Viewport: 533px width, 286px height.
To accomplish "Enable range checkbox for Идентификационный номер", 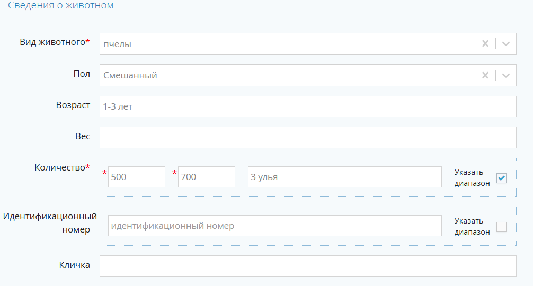I will (x=501, y=227).
